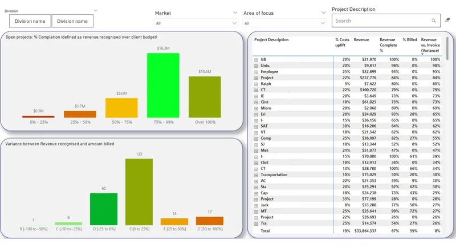Click the chevron beside the Market title
This screenshot has width=456, height=248.
[x=235, y=13]
